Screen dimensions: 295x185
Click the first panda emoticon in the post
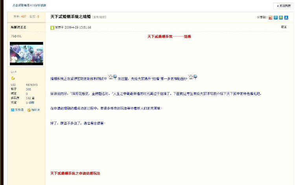point(112,77)
